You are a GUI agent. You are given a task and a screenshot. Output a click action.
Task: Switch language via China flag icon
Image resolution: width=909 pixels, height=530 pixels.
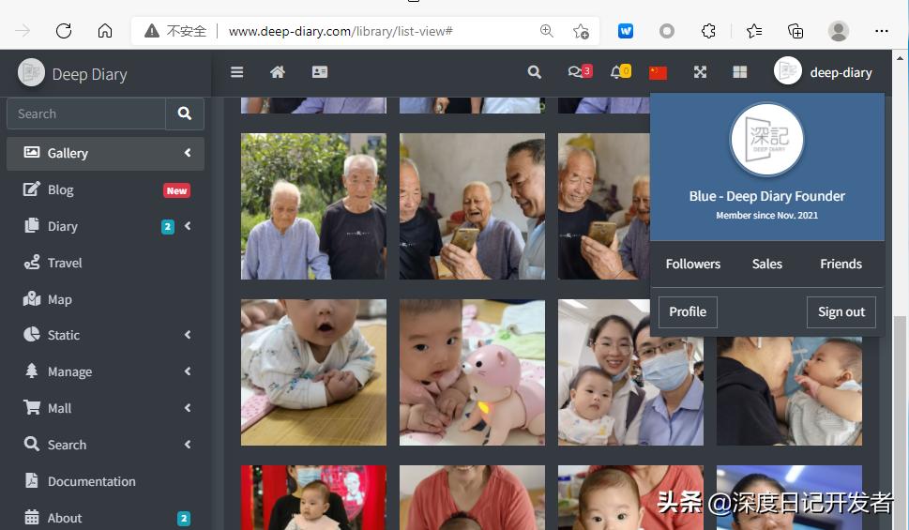(x=658, y=72)
